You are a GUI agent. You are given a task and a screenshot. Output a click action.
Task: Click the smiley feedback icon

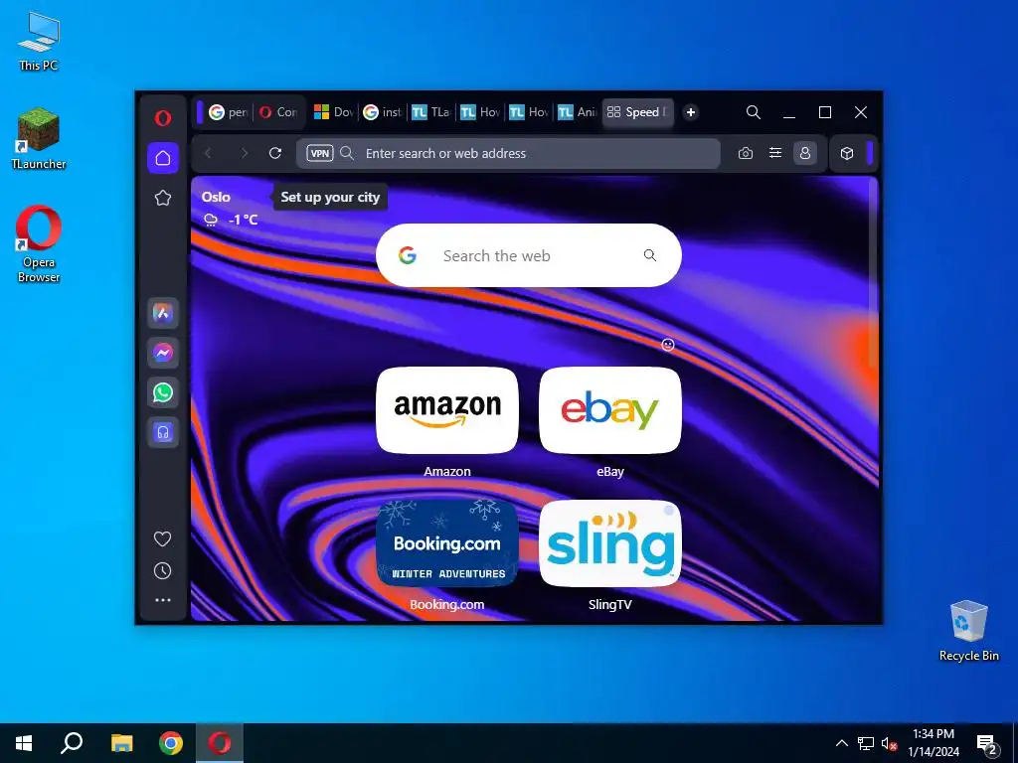click(668, 345)
